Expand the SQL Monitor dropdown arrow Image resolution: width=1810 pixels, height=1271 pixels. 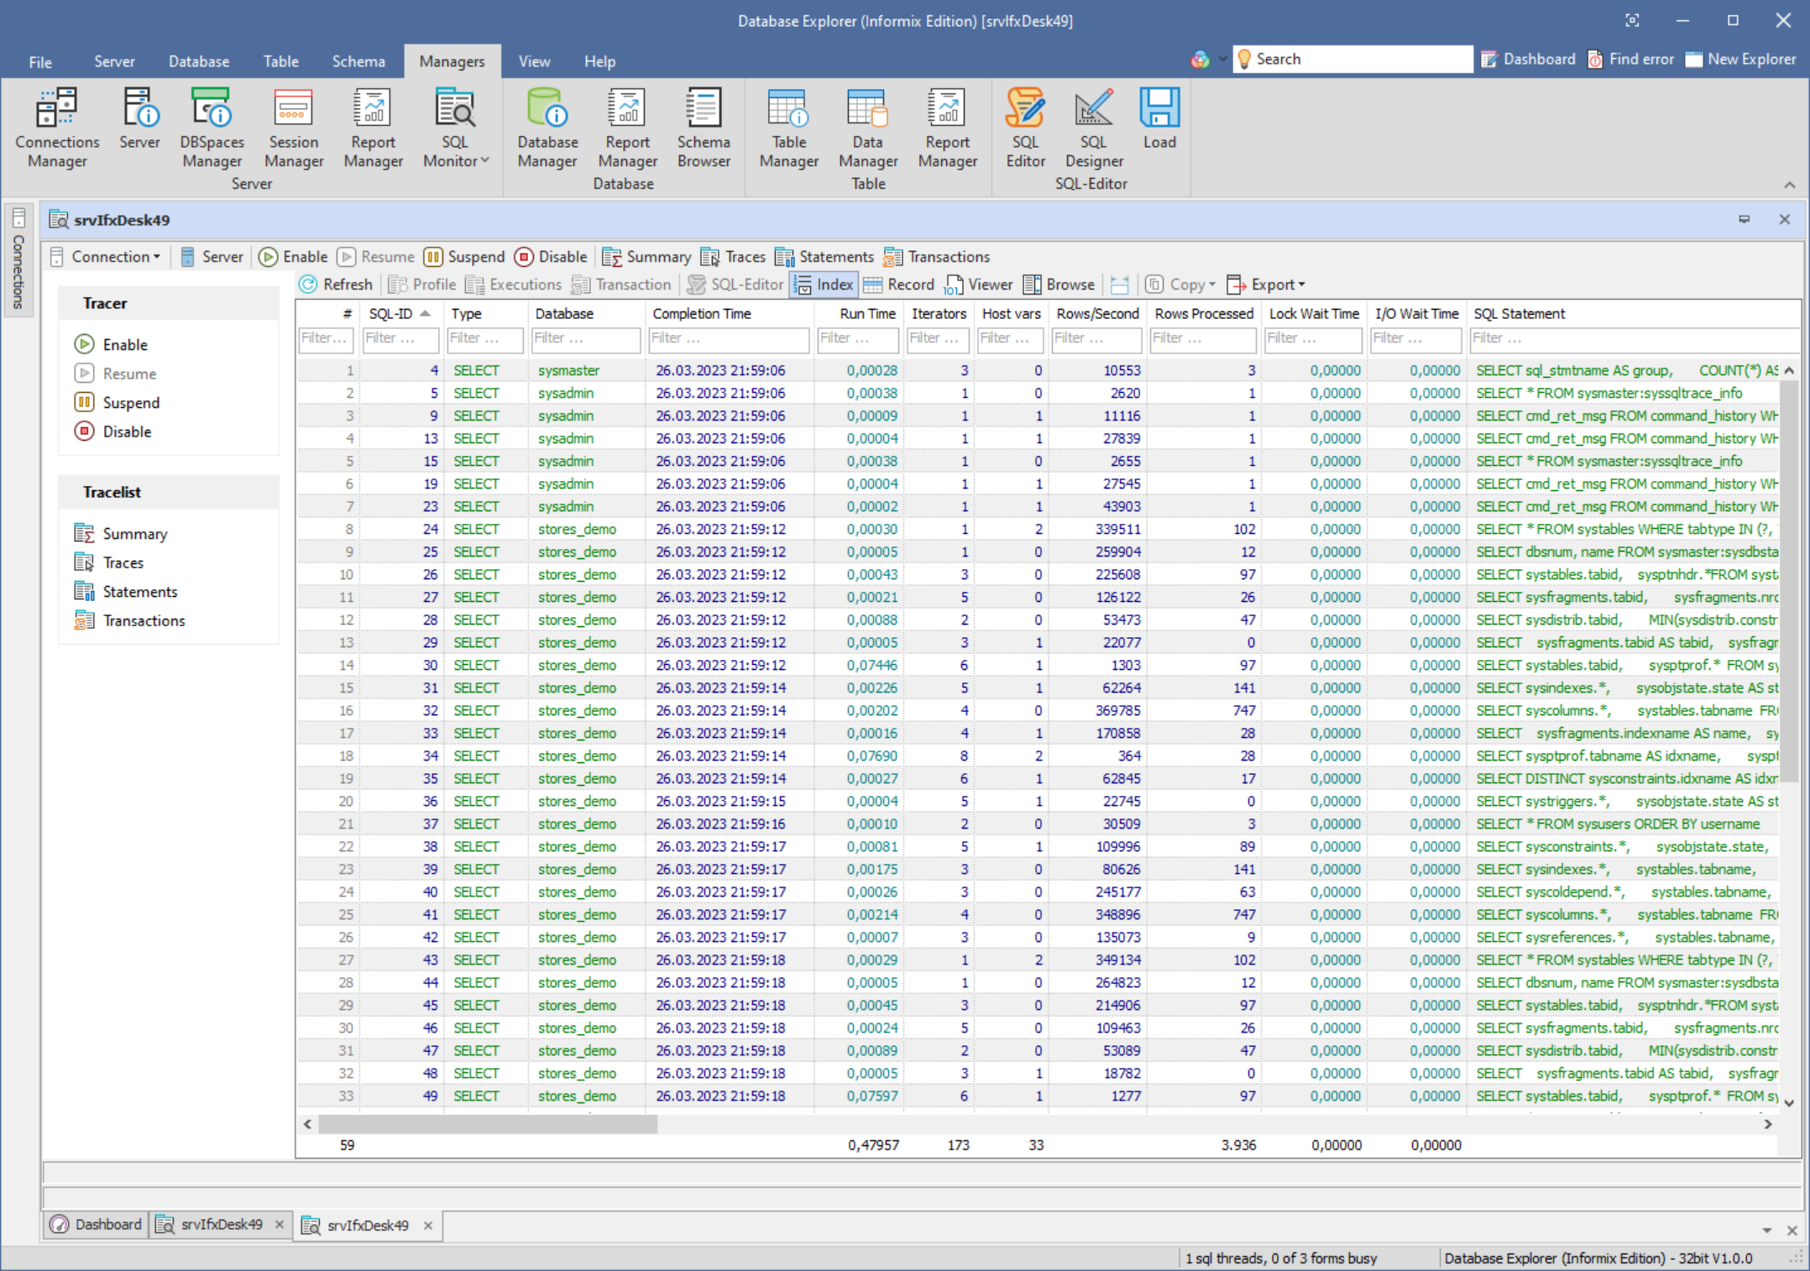point(484,160)
